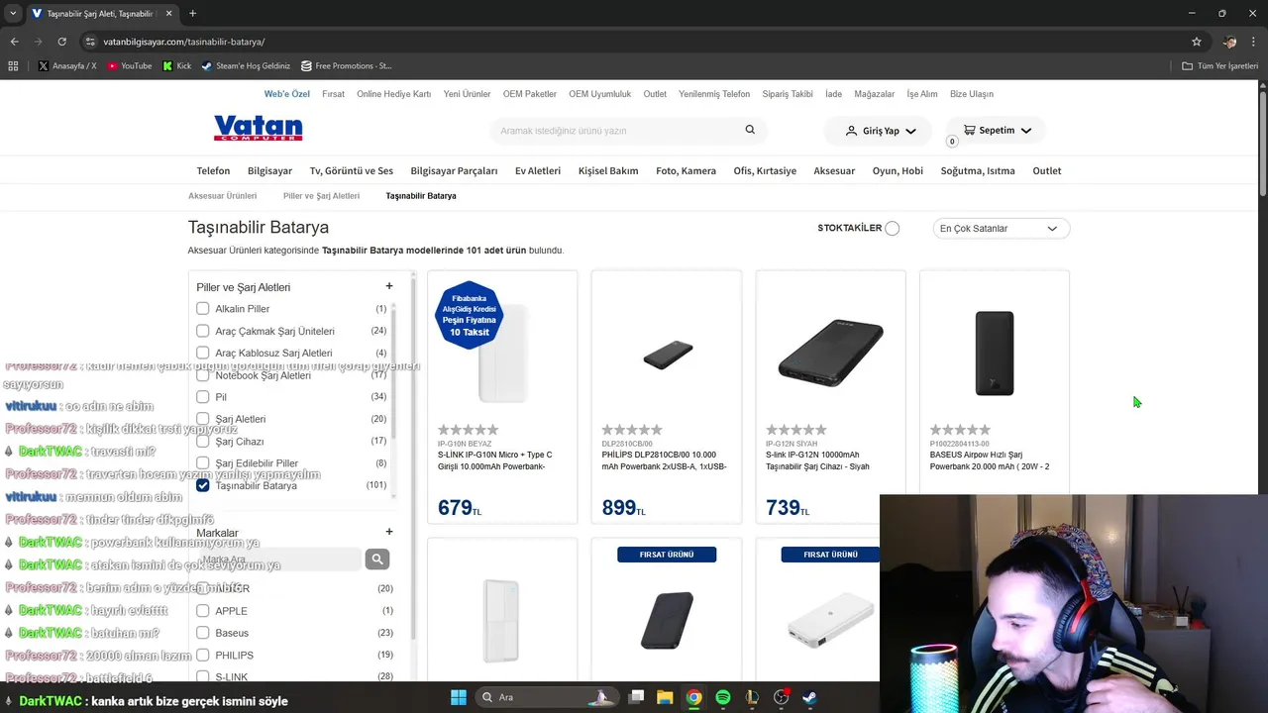Click the search magnifier icon in site search
This screenshot has width=1268, height=713.
coord(750,130)
